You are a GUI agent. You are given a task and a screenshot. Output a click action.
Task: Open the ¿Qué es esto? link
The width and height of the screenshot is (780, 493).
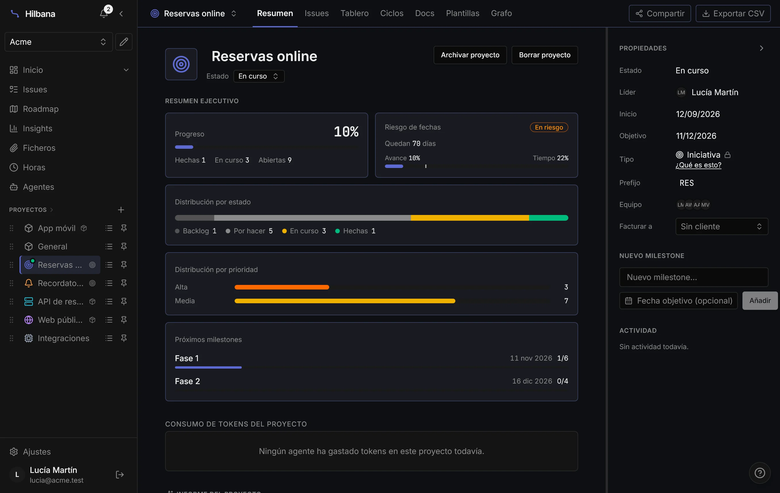698,165
